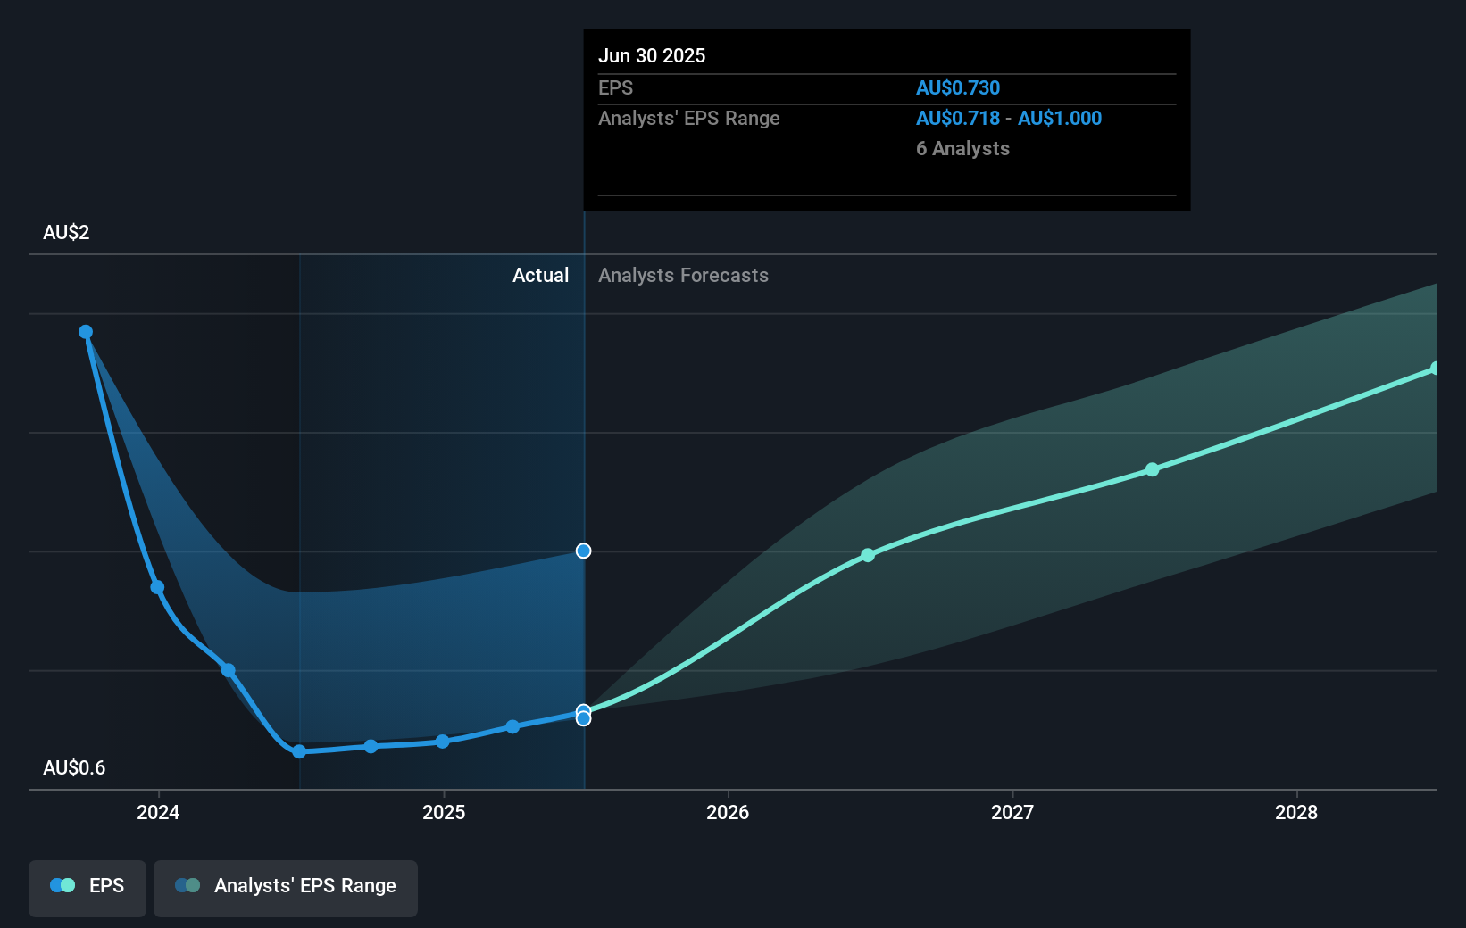Switch to the Analysts Forecasts section

683,275
